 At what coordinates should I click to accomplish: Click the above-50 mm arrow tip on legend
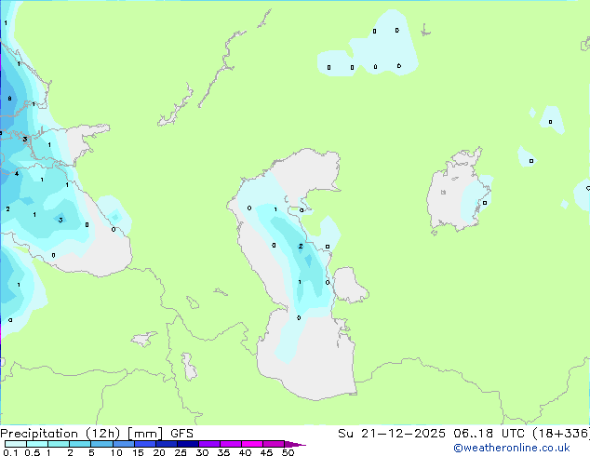click(x=295, y=444)
